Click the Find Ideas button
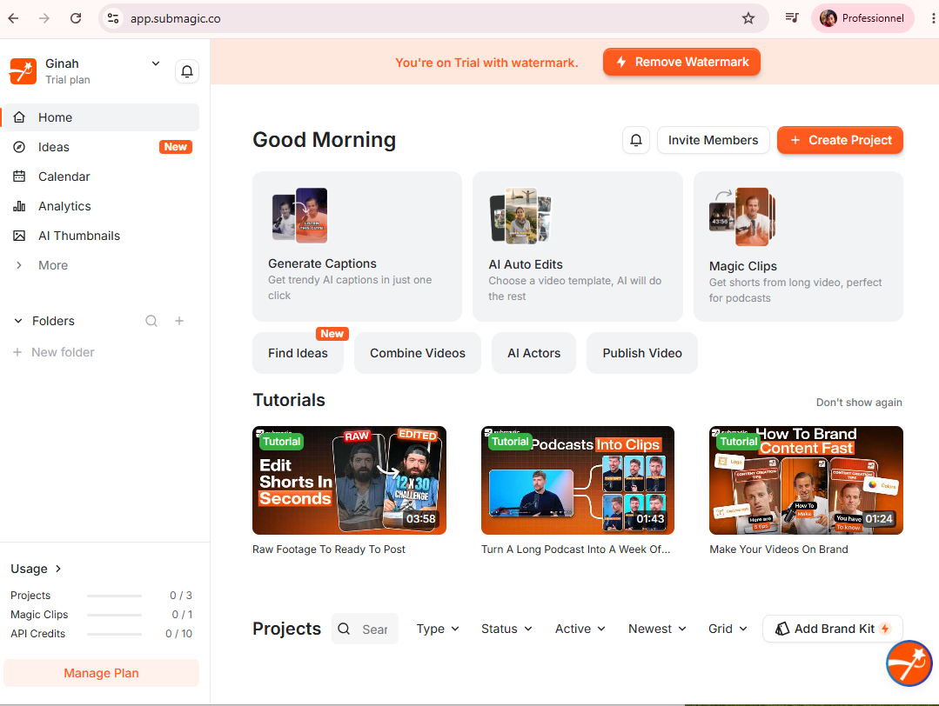The image size is (939, 706). (298, 353)
